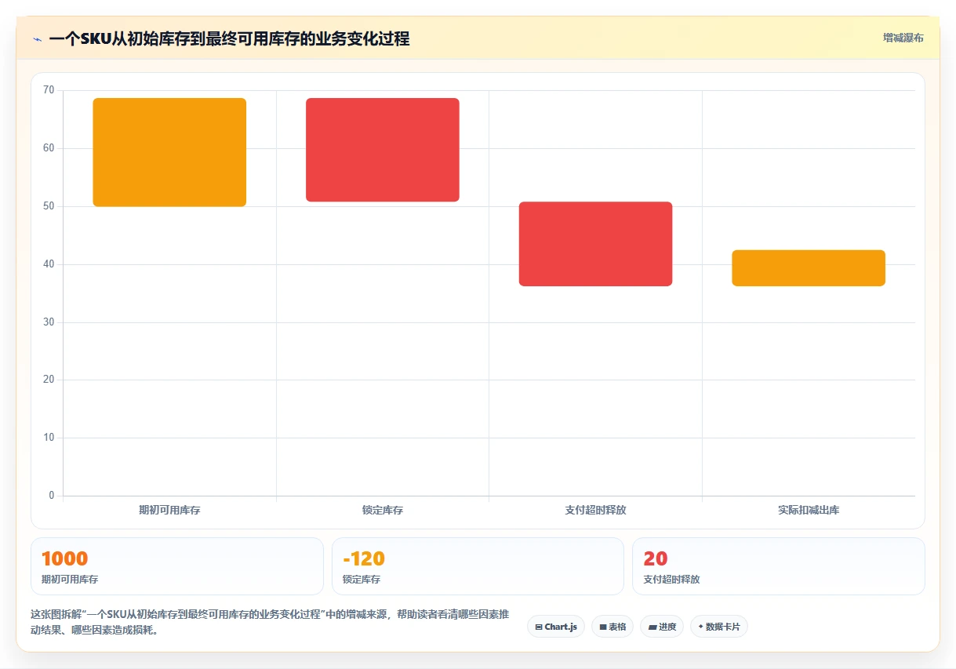Click the 期初可用库存 x-axis label
This screenshot has width=956, height=669.
169,510
